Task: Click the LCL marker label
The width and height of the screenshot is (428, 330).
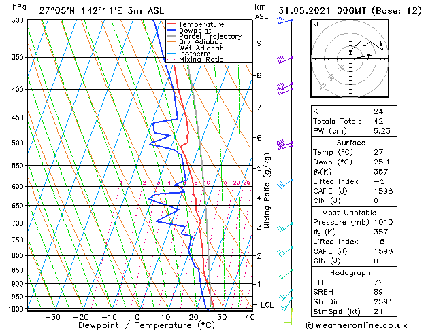Action: (267, 305)
